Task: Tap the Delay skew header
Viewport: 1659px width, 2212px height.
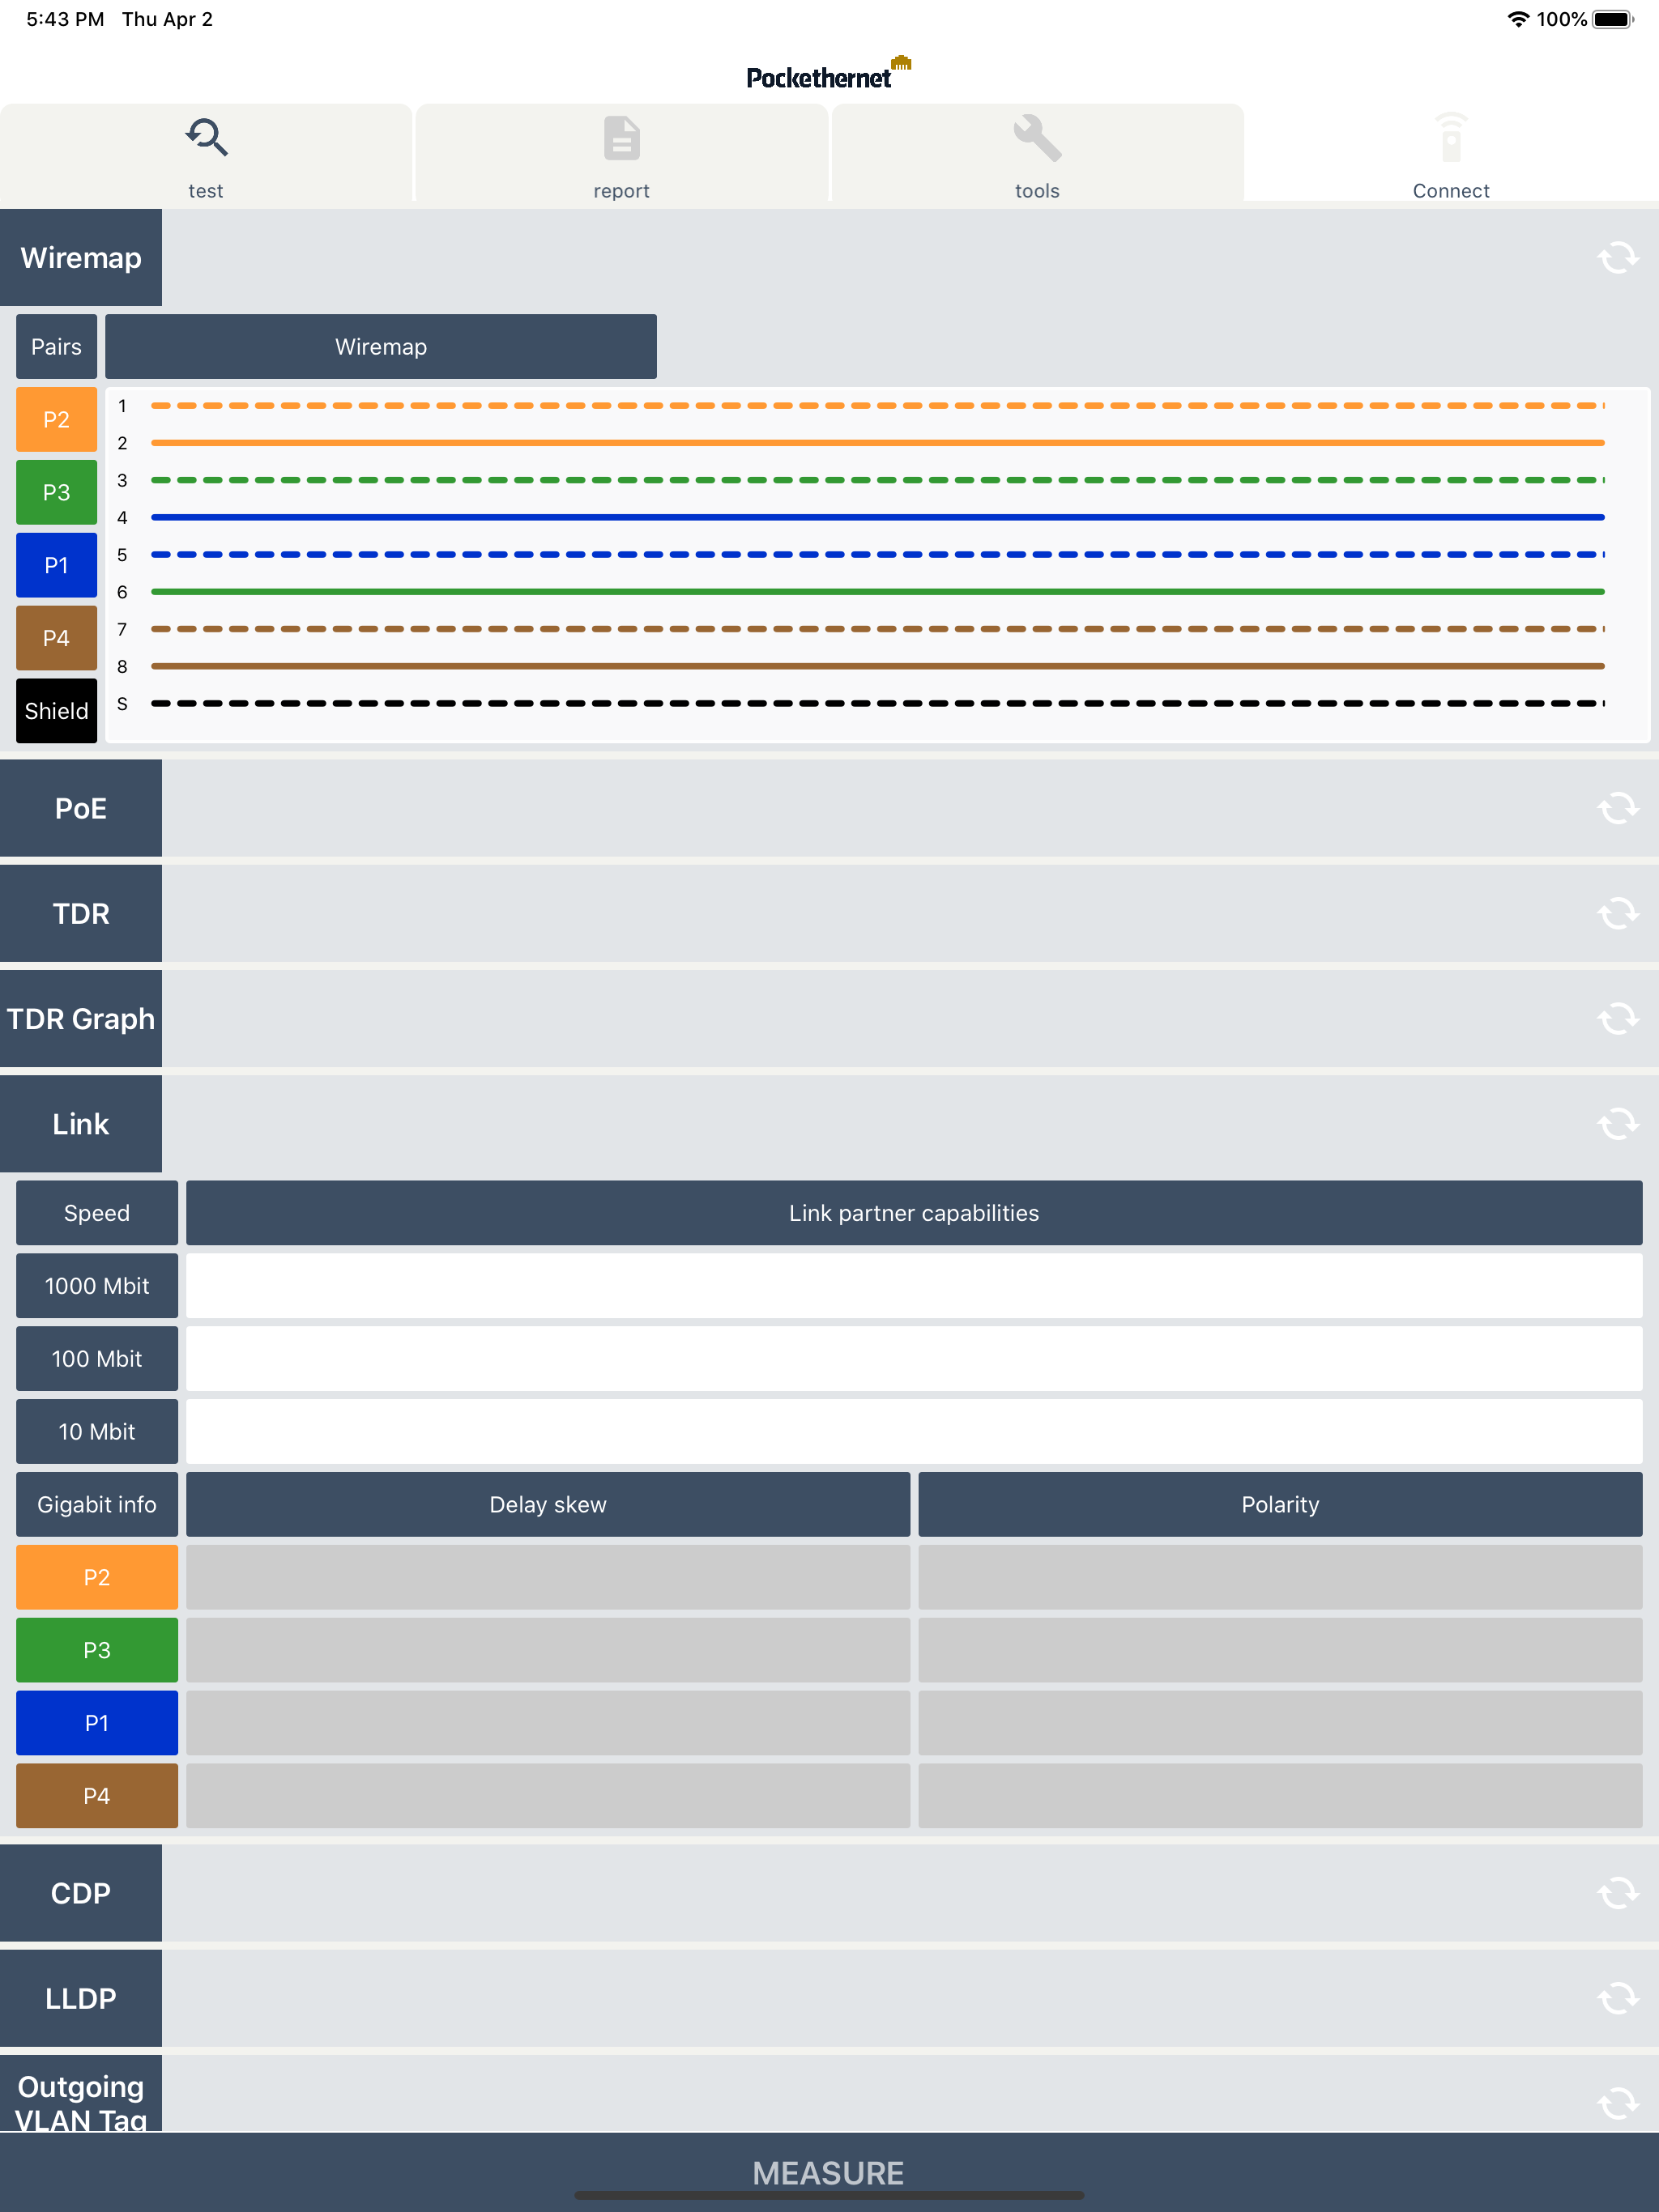Action: (548, 1504)
